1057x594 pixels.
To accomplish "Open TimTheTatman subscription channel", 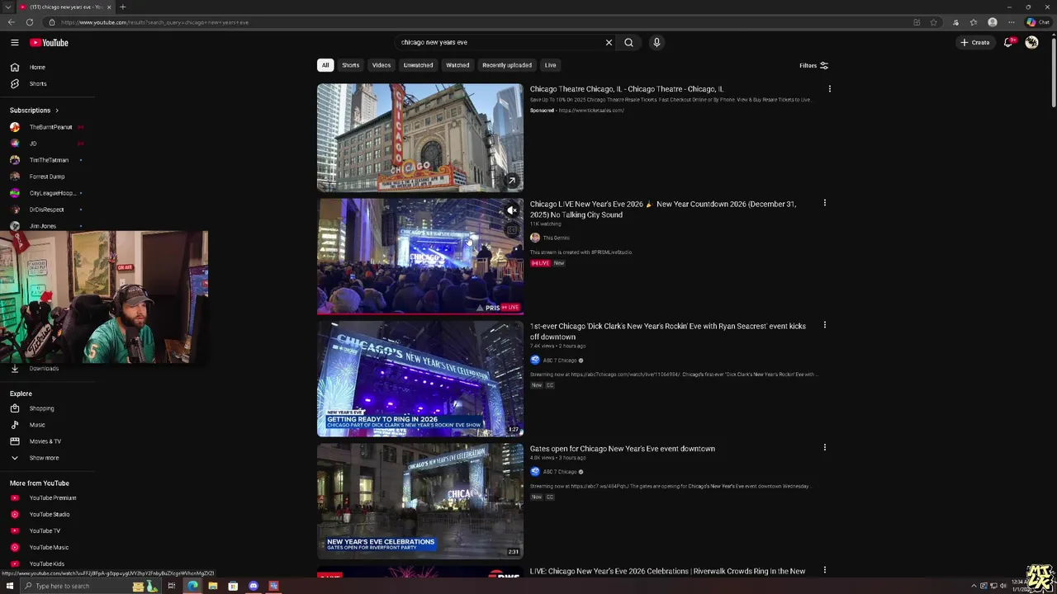I will coord(47,160).
